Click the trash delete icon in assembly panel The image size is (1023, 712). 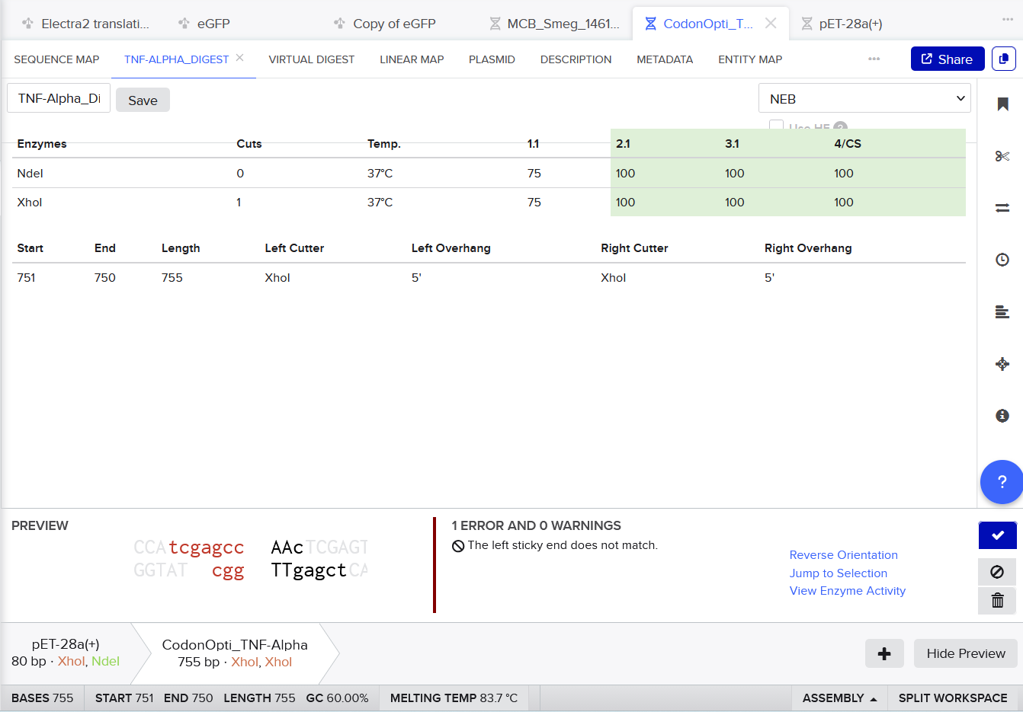pyautogui.click(x=997, y=601)
